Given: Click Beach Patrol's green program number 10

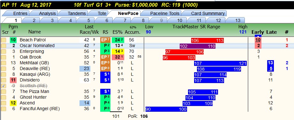Looking at the screenshot, I should (x=13, y=40).
